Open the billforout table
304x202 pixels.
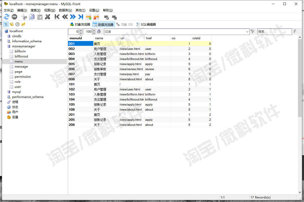pos(21,56)
